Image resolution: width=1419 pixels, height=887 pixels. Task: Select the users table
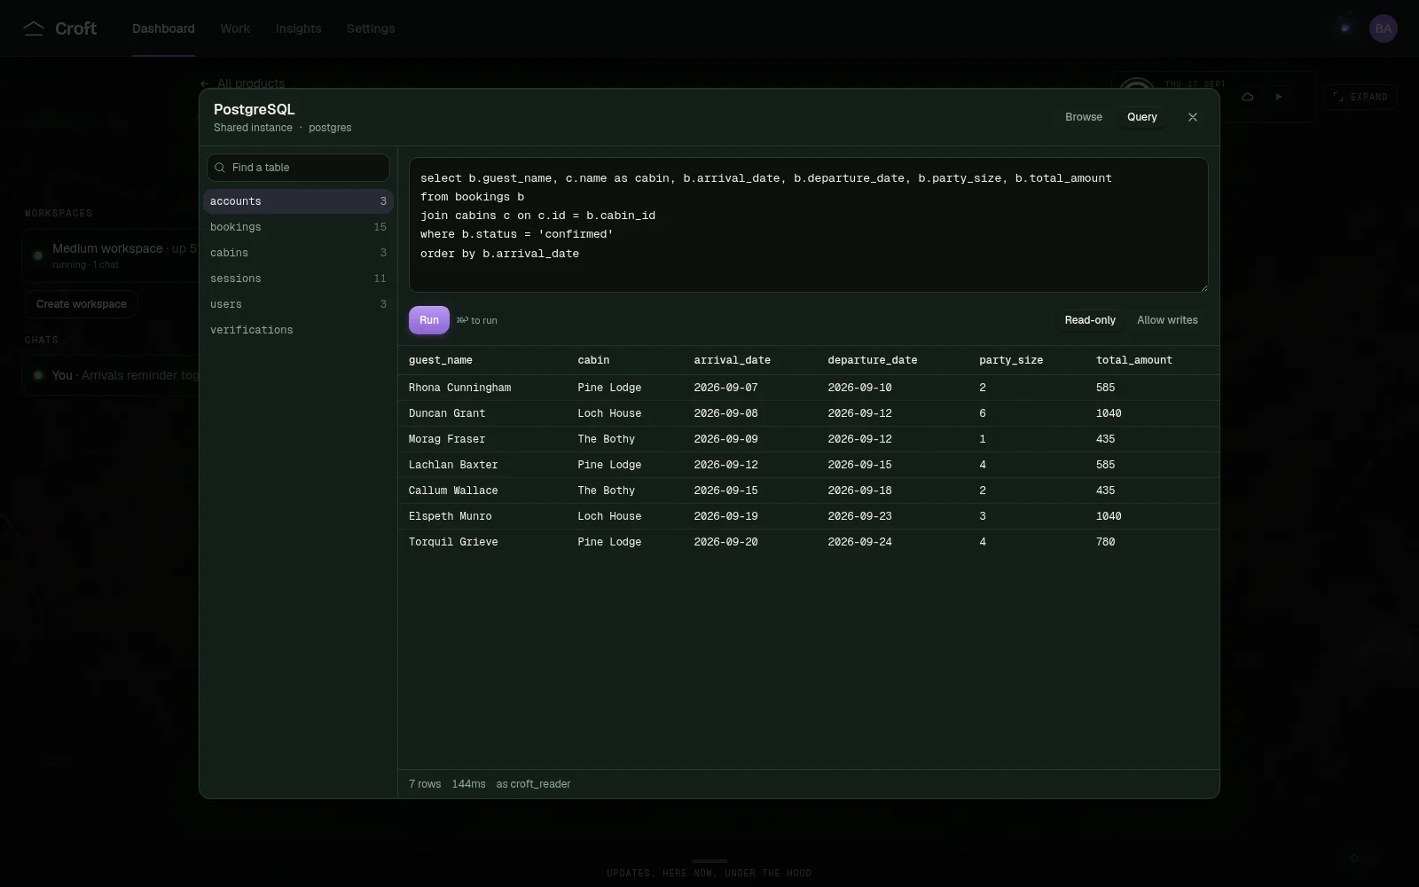[x=298, y=304]
